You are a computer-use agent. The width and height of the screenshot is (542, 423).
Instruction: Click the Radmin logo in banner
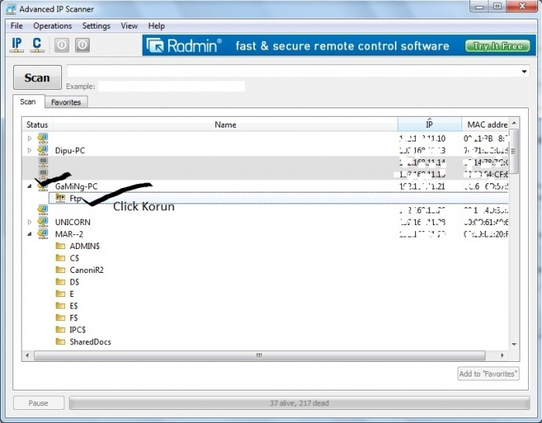point(184,46)
